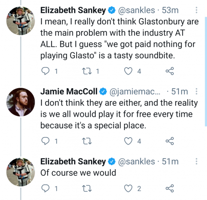The width and height of the screenshot is (207, 200).
Task: Retweet Elizabeth Sankey's 53m tweet
Action: (x=87, y=71)
